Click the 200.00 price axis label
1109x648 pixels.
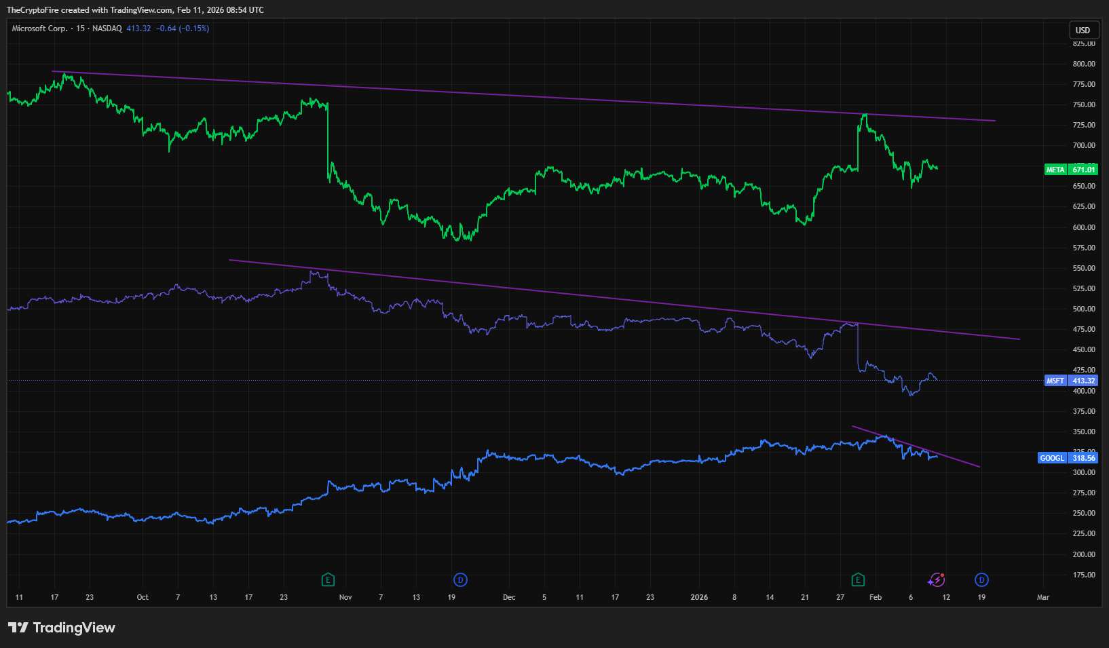click(x=1084, y=554)
